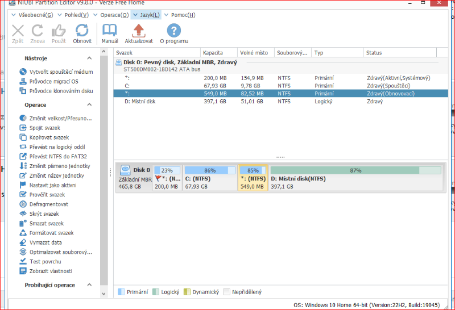Image resolution: width=455 pixels, height=310 pixels.
Task: Click the Vytvořit spouštěcí médium icon
Action: (23, 72)
